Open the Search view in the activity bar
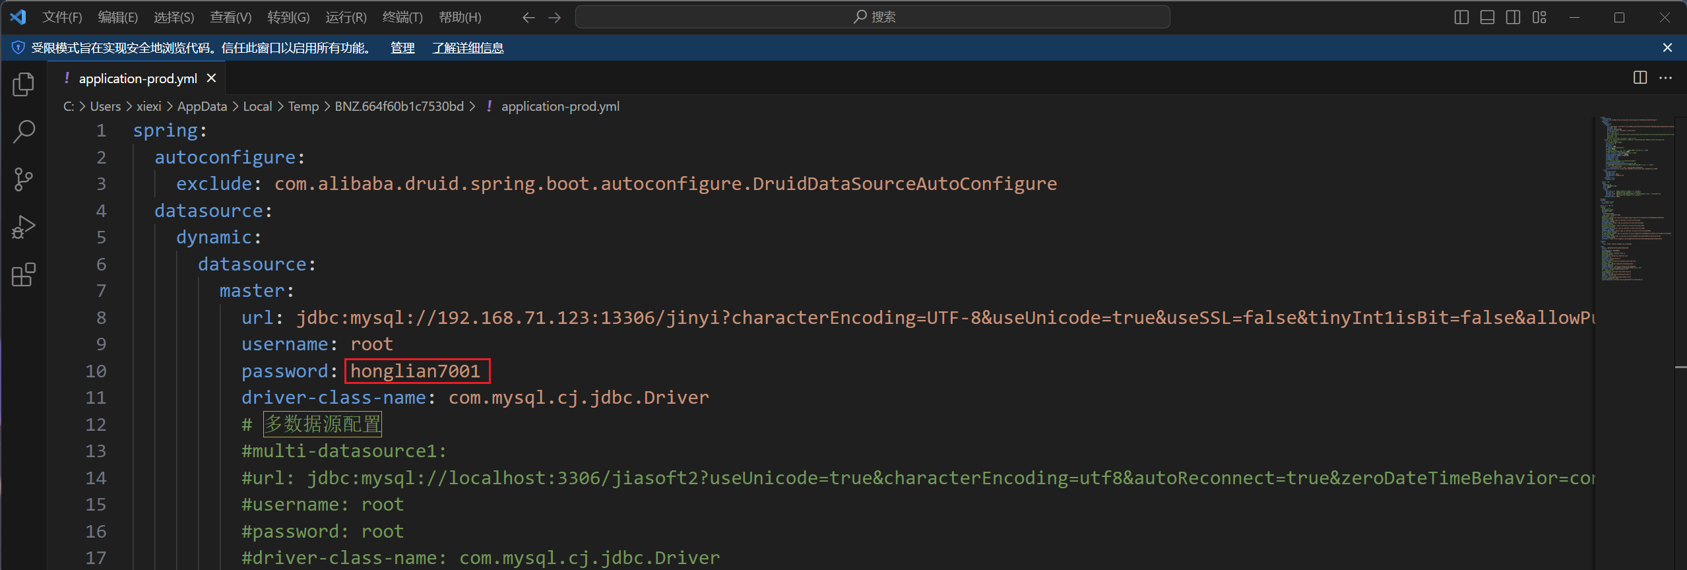This screenshot has width=1687, height=570. point(24,131)
